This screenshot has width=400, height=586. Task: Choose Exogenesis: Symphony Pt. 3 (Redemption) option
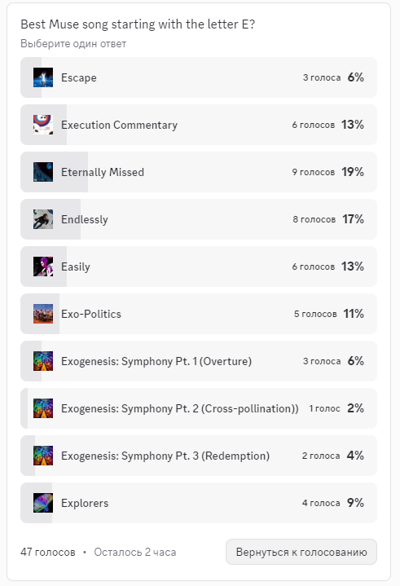[199, 456]
